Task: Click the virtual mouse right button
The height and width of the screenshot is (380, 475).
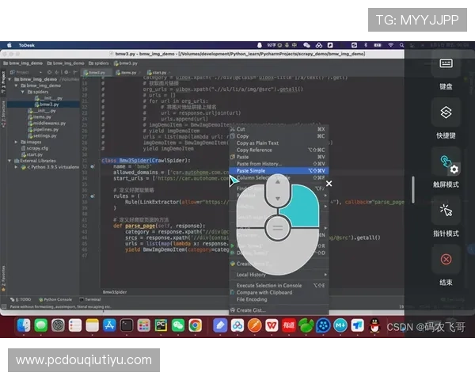Action: click(x=298, y=202)
